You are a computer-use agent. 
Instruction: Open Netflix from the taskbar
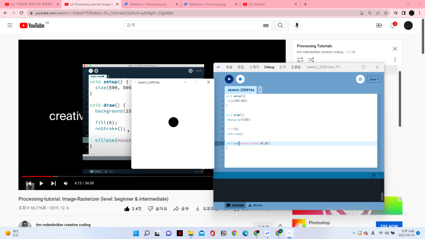[x=180, y=233]
